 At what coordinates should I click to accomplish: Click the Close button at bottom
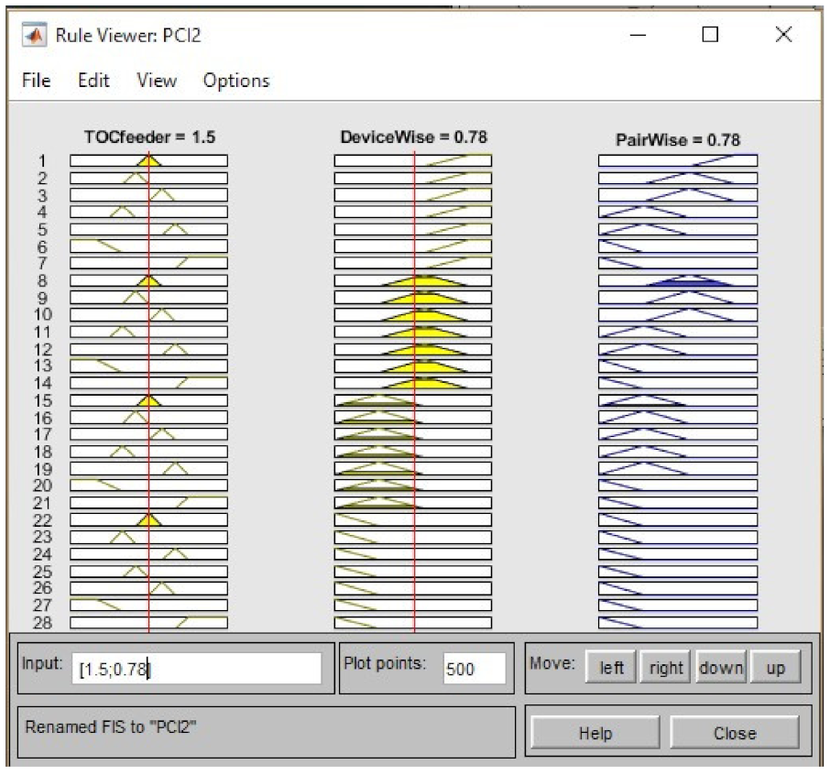pyautogui.click(x=734, y=733)
